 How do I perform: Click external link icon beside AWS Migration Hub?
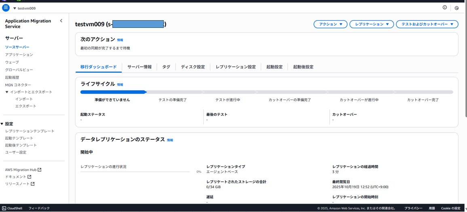pyautogui.click(x=40, y=170)
